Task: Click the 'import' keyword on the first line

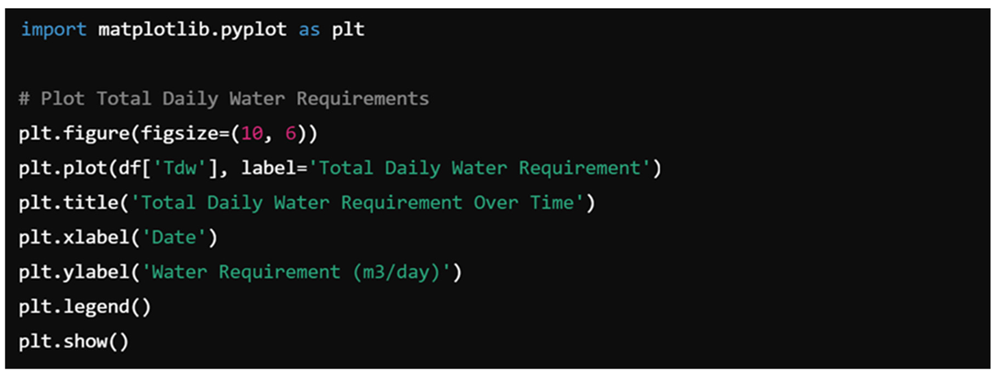Action: click(53, 30)
